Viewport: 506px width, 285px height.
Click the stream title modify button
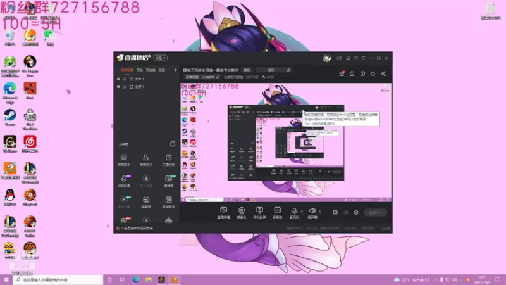[247, 70]
